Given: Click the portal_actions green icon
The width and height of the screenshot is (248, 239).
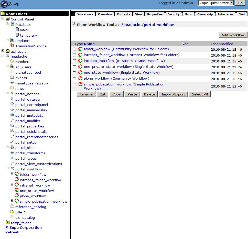Looking at the screenshot, I should click(x=12, y=93).
